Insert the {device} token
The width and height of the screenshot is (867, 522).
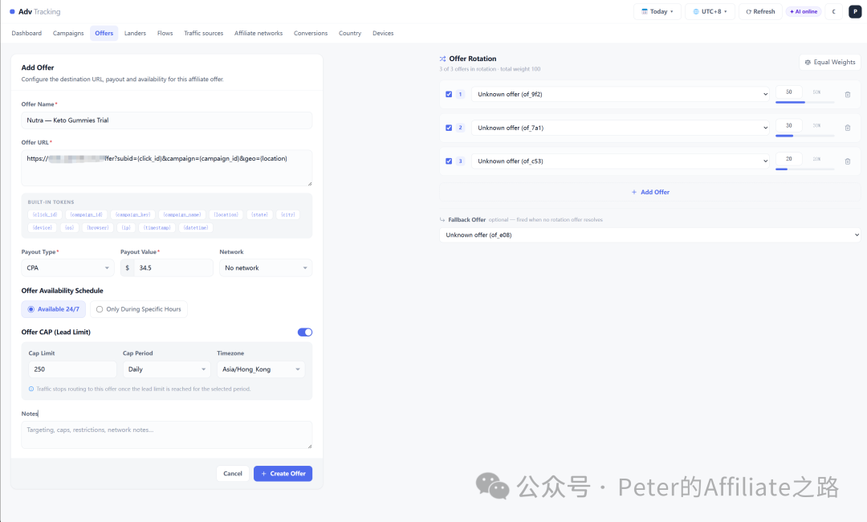point(42,228)
